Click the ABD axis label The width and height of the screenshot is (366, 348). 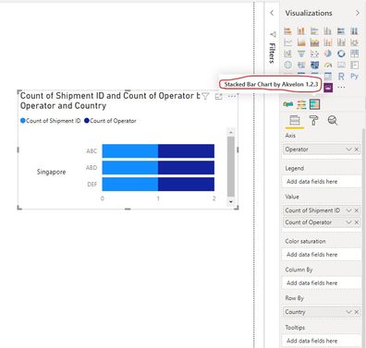tap(91, 168)
